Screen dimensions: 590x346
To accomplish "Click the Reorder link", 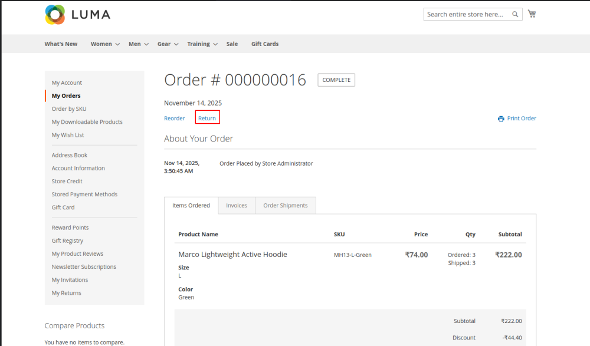I will [175, 118].
